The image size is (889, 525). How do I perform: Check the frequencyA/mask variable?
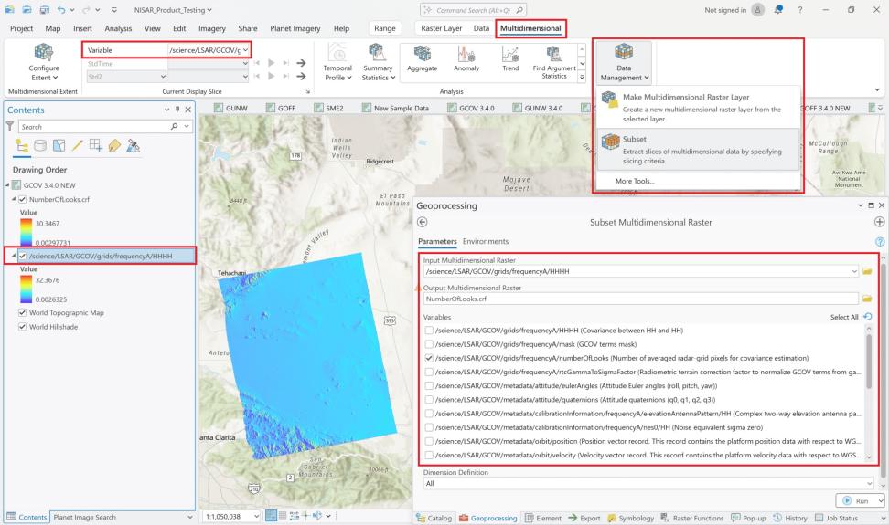click(429, 344)
